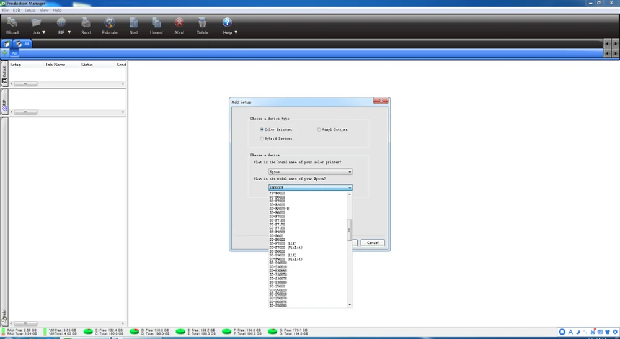Select the Hybrid Devices radio button
The width and height of the screenshot is (620, 339).
[262, 138]
